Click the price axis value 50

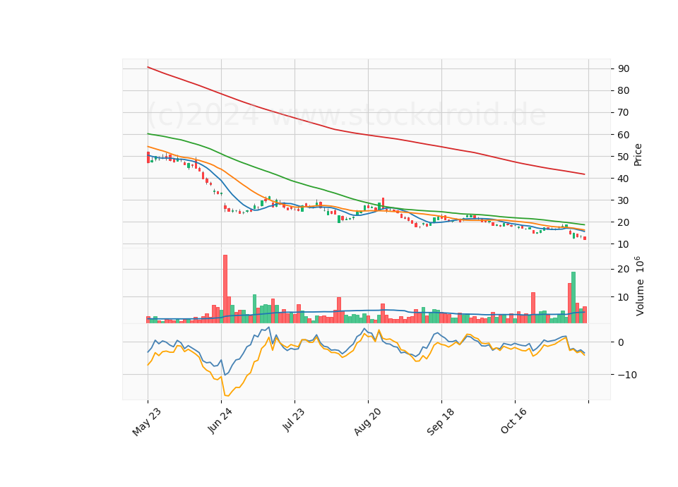point(624,157)
